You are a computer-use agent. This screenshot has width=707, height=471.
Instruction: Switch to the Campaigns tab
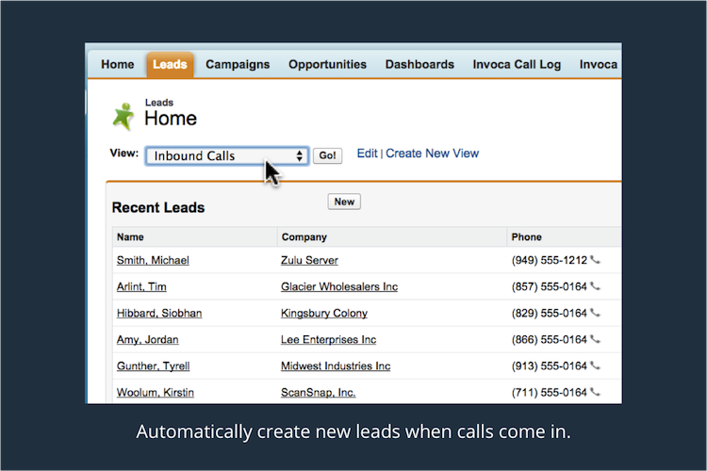click(x=238, y=65)
